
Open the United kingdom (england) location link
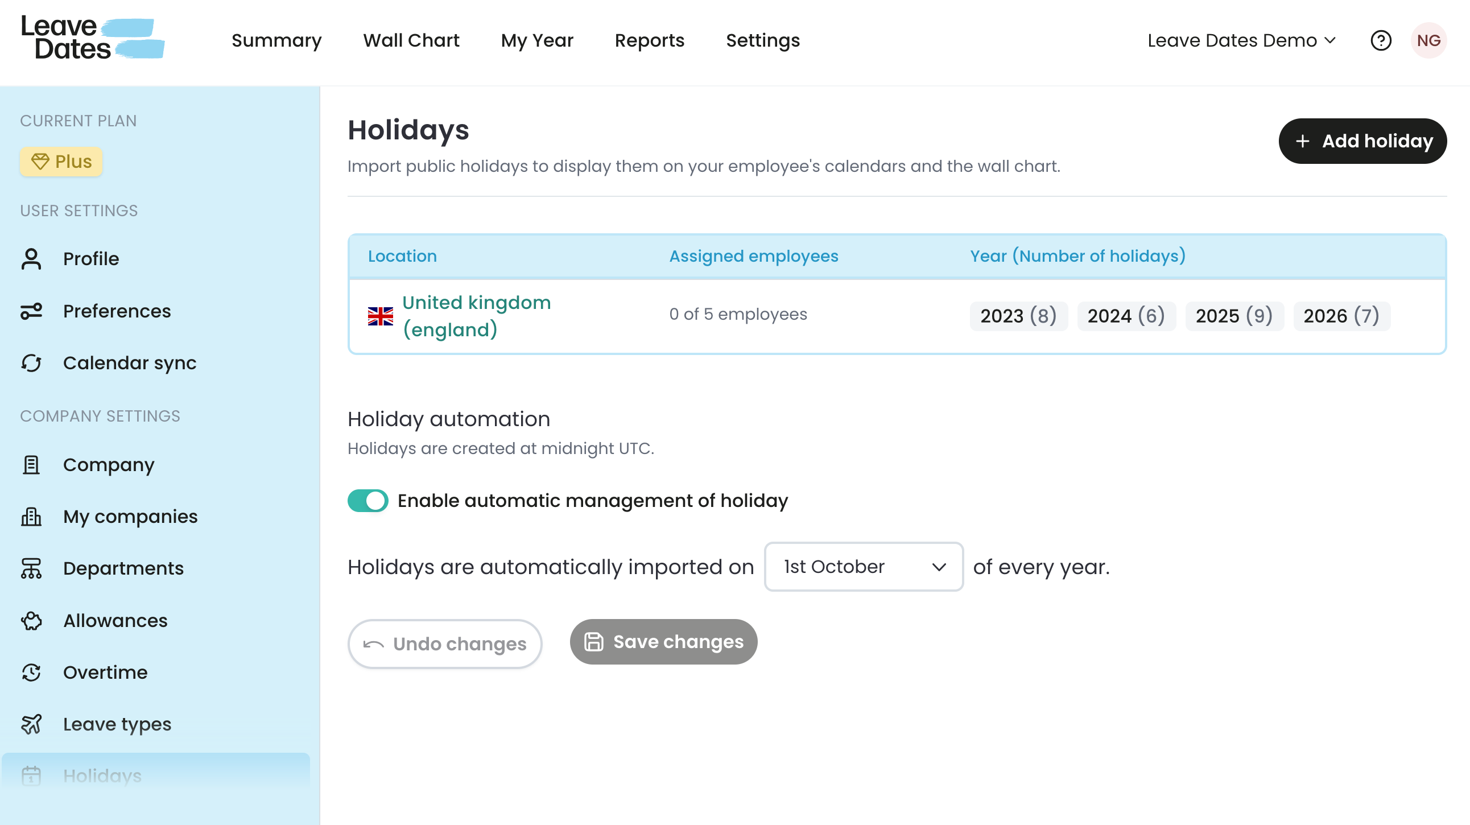(x=477, y=316)
